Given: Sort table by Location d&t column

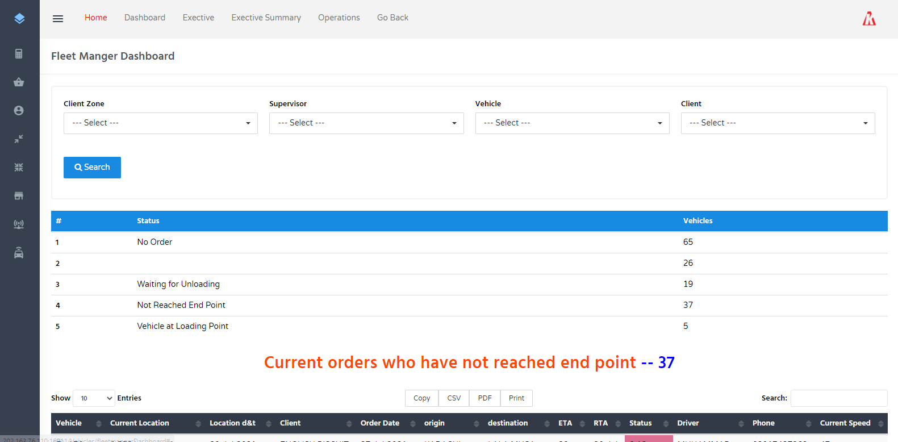Looking at the screenshot, I should coord(240,423).
